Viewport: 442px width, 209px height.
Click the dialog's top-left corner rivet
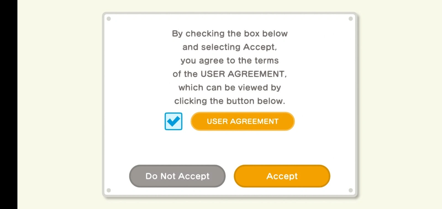(x=109, y=19)
